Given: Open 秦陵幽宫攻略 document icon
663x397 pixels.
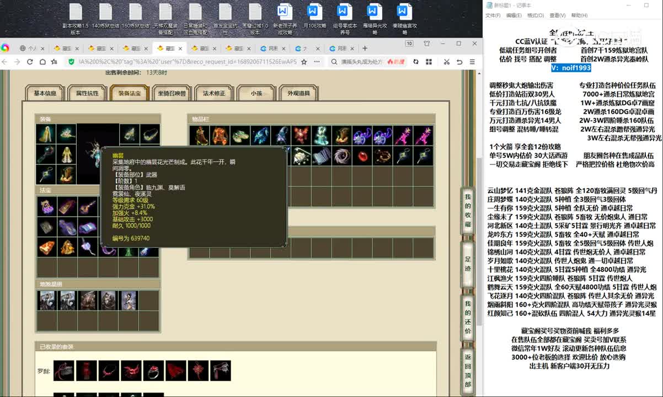Looking at the screenshot, I should [x=404, y=19].
